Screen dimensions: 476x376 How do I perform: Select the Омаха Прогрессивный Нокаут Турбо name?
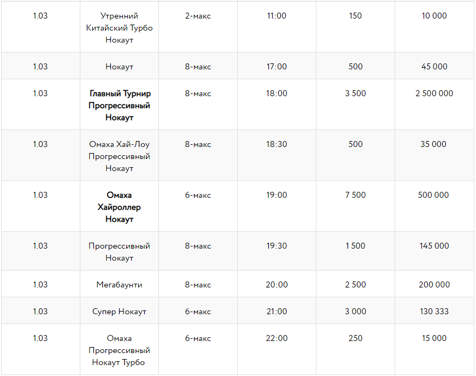click(119, 350)
